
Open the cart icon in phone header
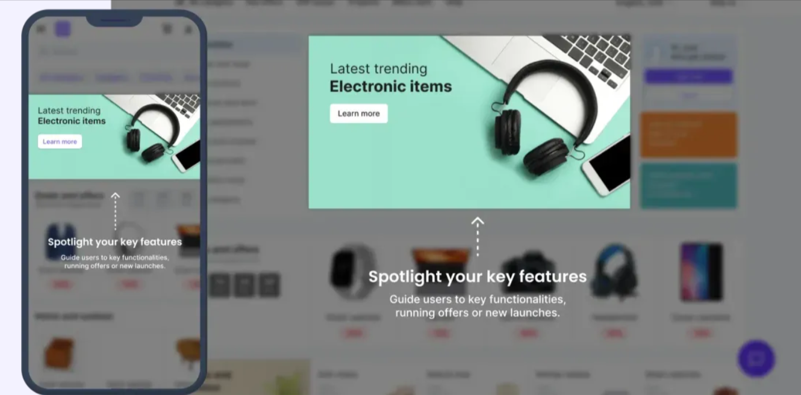(167, 29)
